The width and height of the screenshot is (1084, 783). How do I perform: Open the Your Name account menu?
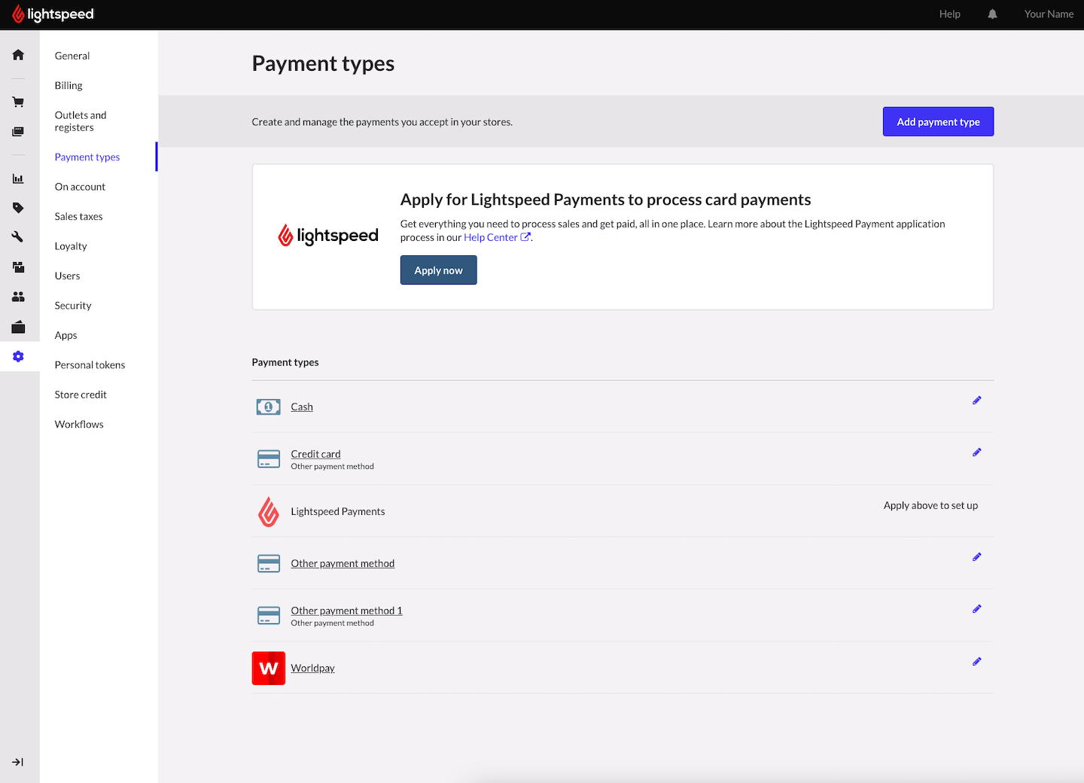coord(1048,14)
